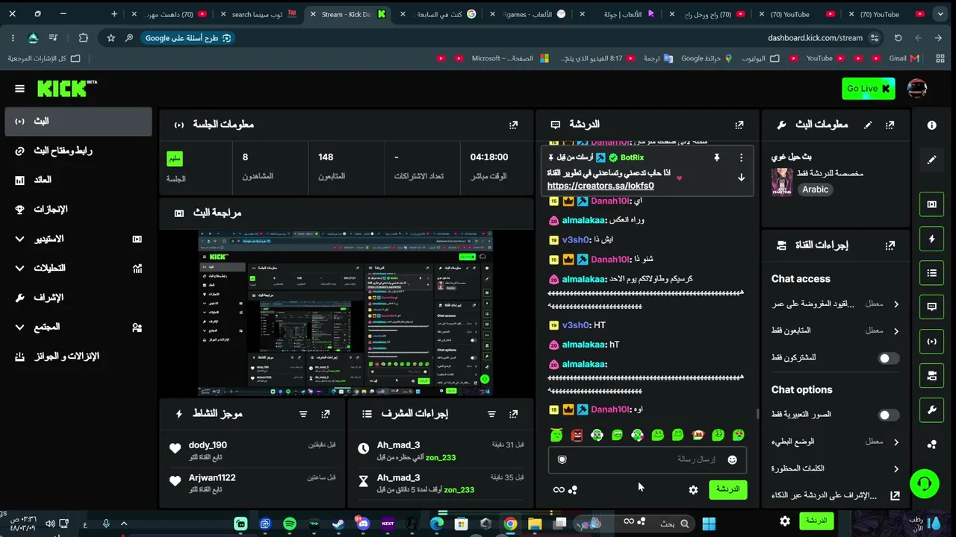This screenshot has height=537, width=956.
Task: Pop out the معلومات الجلسة panel
Action: coord(513,125)
